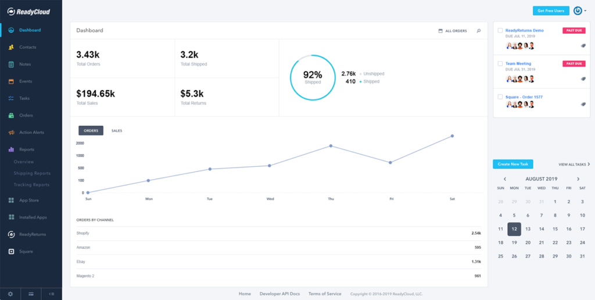
Task: Select August 12 in the calendar
Action: tap(514, 229)
